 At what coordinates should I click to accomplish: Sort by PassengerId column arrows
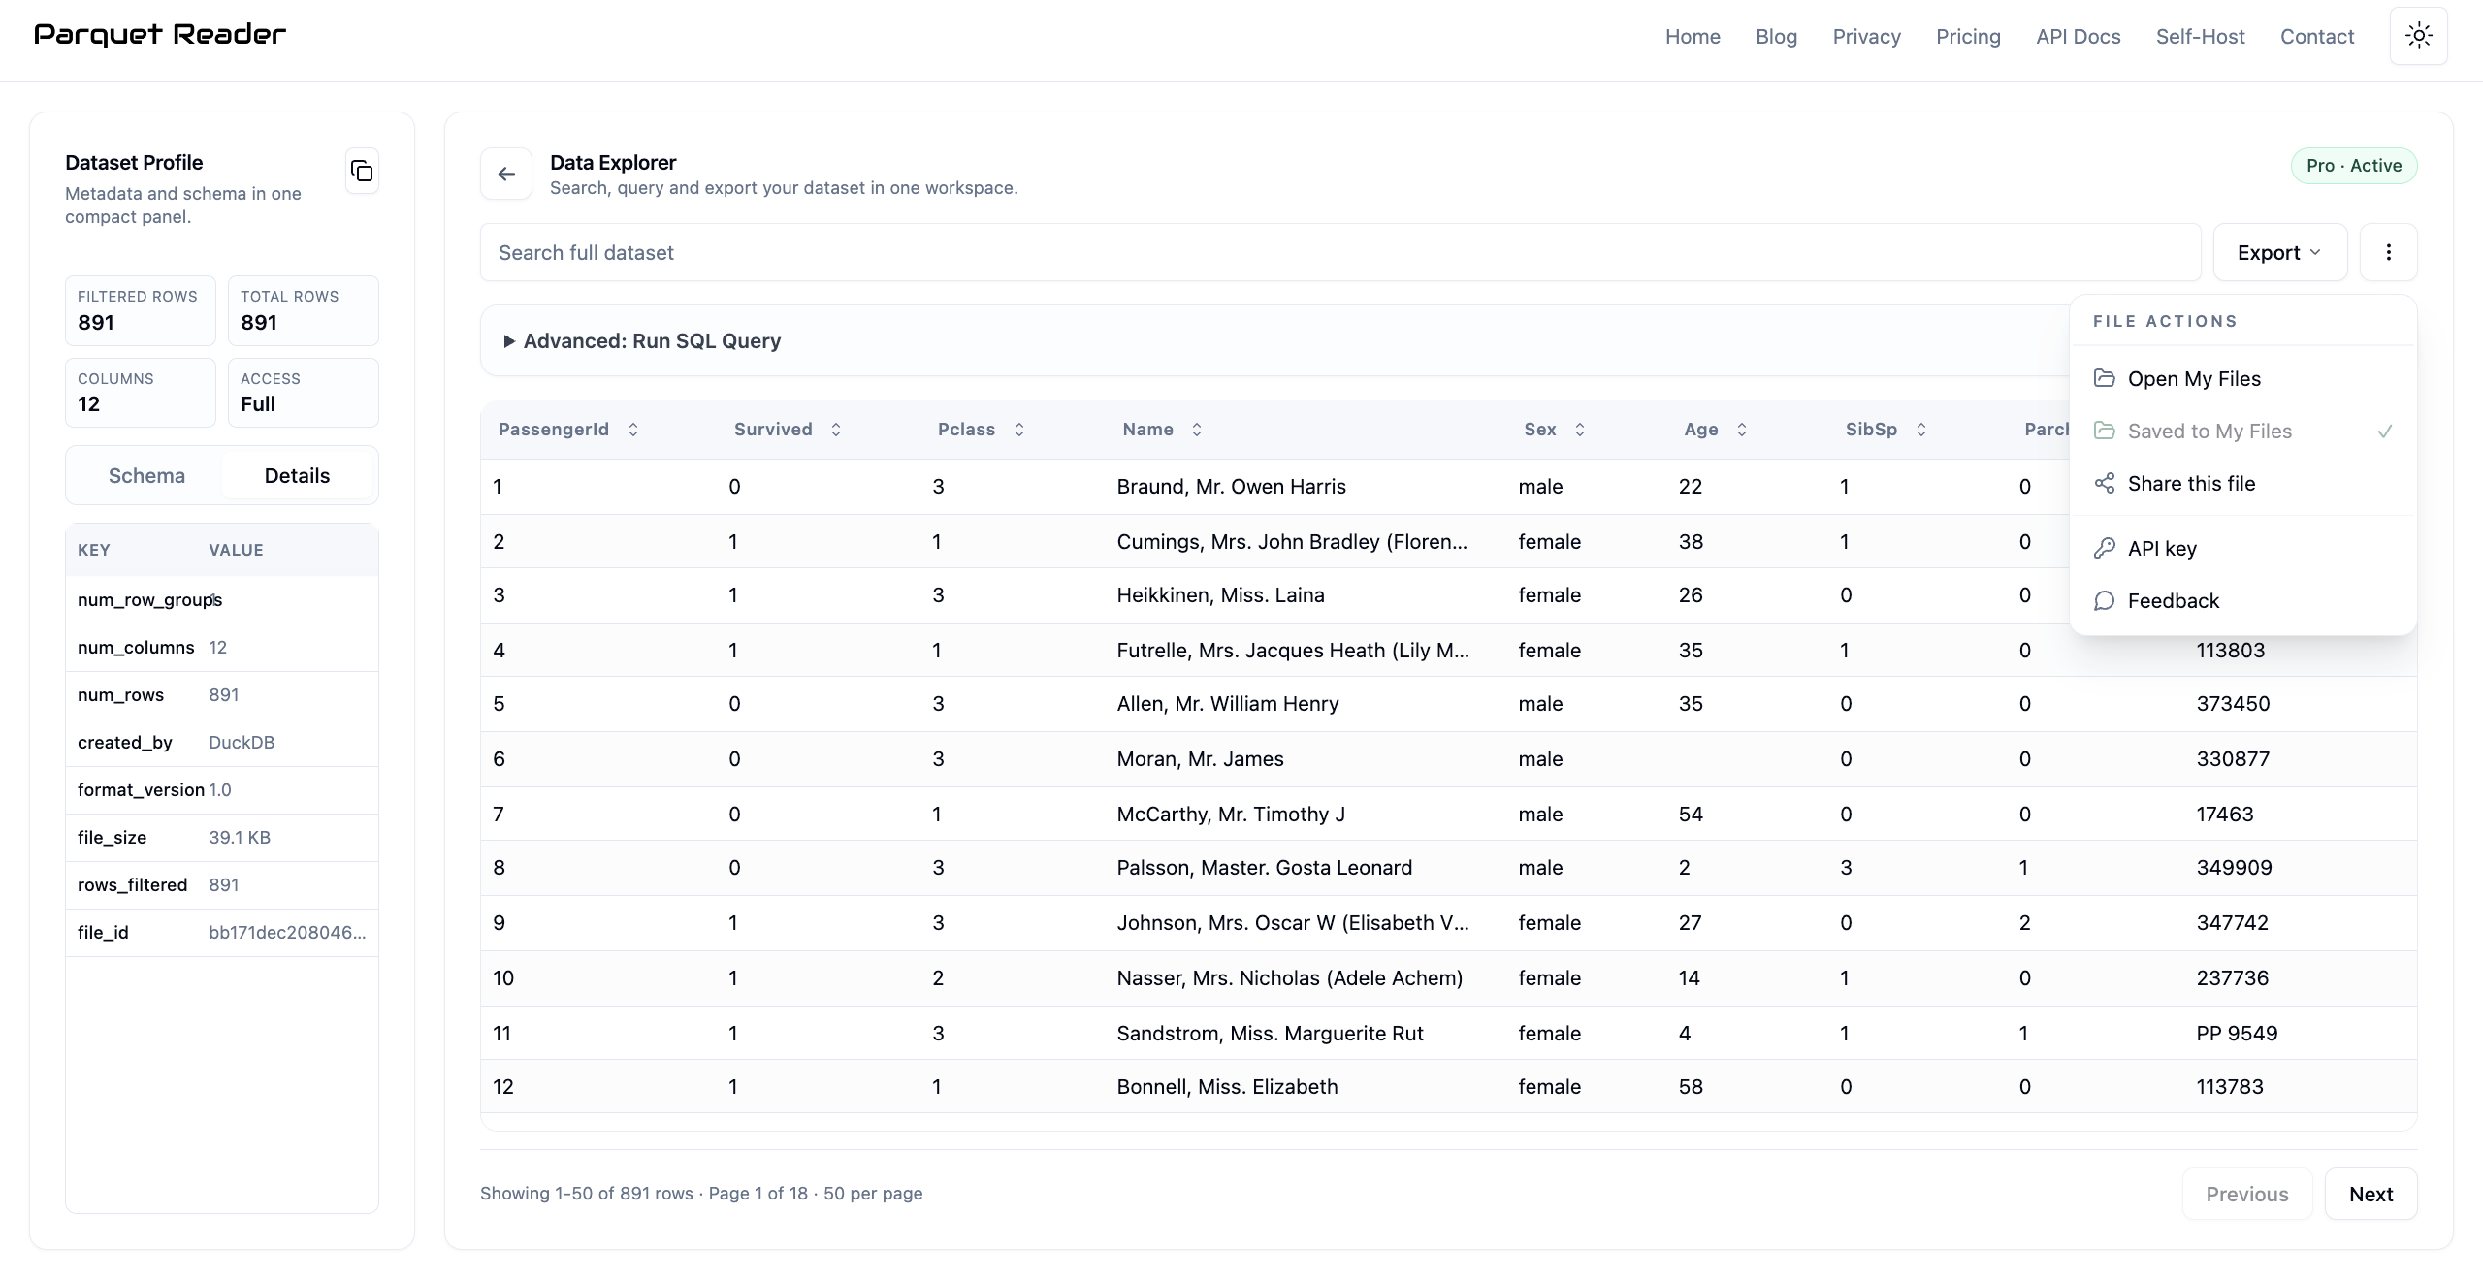click(x=633, y=430)
